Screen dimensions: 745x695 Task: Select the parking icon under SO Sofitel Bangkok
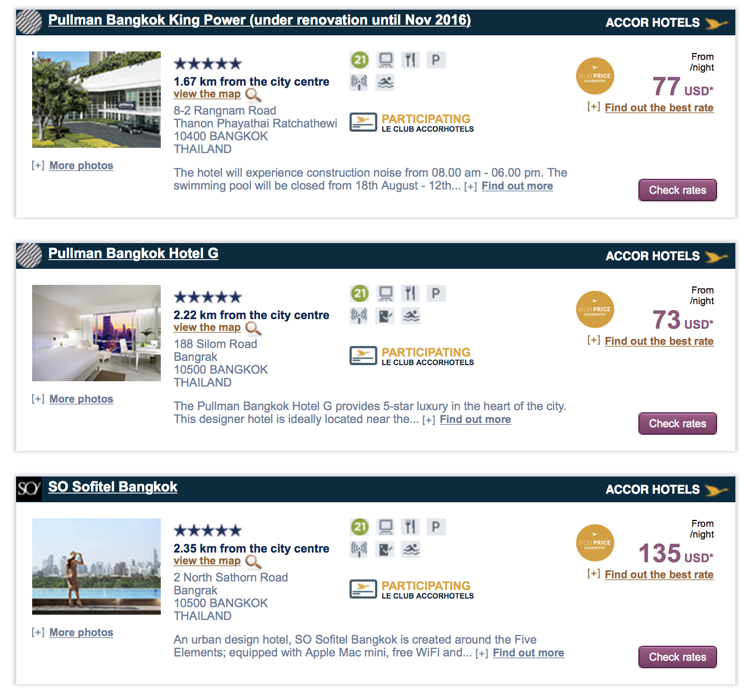tap(436, 526)
